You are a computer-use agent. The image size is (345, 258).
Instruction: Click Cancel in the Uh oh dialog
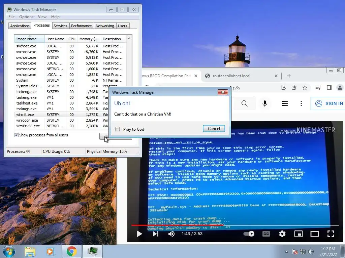pyautogui.click(x=214, y=129)
